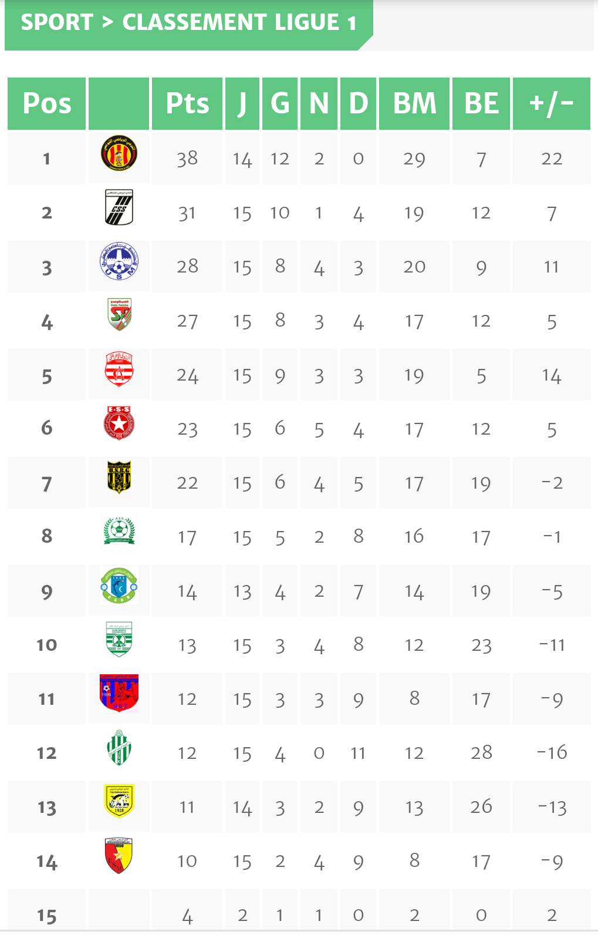
Task: Select the 38 points cell in row 1
Action: pyautogui.click(x=187, y=159)
